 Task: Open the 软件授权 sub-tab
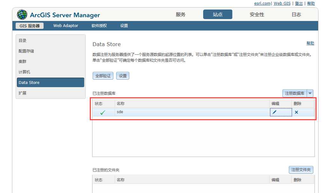(99, 25)
